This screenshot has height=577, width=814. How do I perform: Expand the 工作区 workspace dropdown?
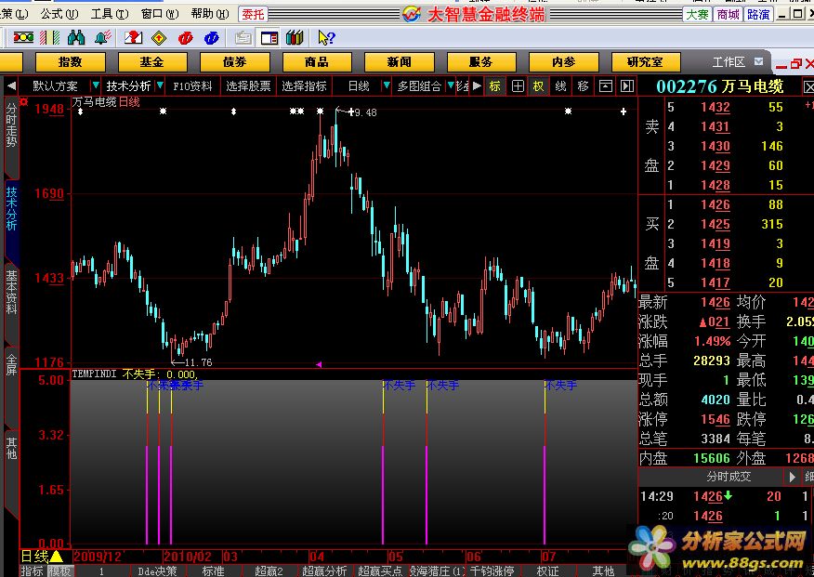[x=758, y=61]
